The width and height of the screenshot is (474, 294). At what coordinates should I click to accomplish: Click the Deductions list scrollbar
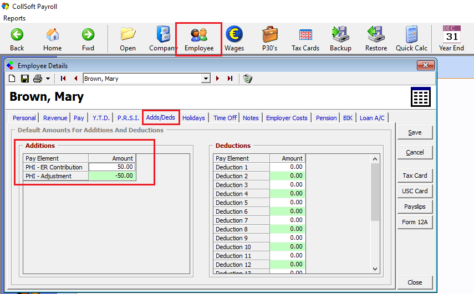pyautogui.click(x=375, y=216)
